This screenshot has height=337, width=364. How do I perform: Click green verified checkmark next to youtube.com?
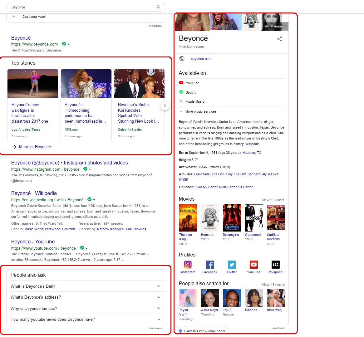click(82, 248)
